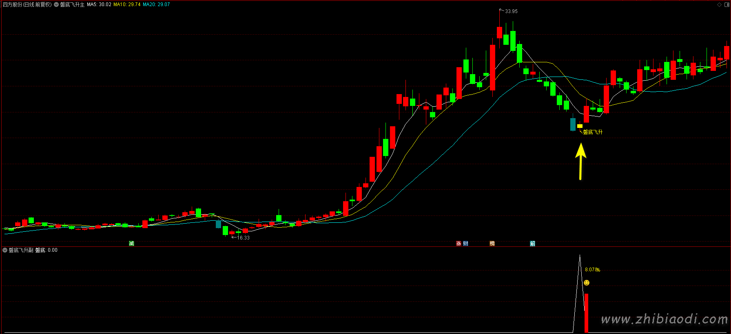Open the 磐底飞升副 sub-indicator dropdown
The width and height of the screenshot is (731, 334).
[5, 250]
